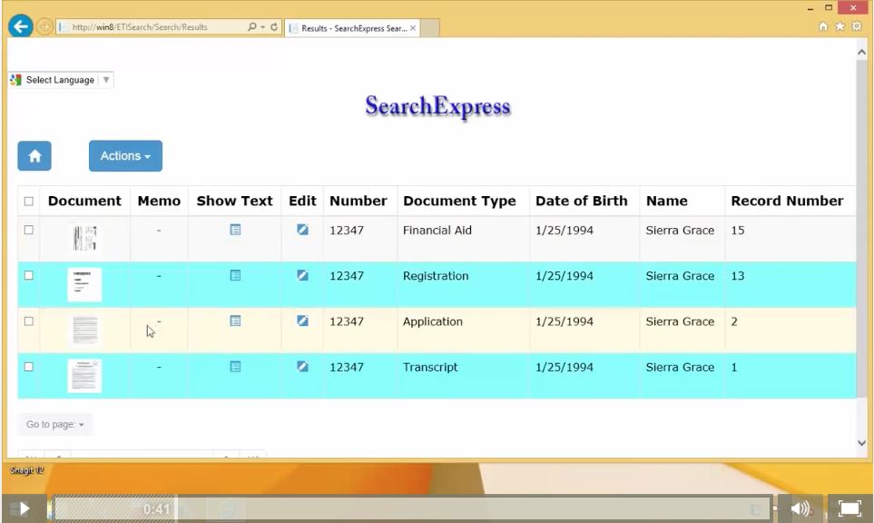Image resolution: width=874 pixels, height=523 pixels.
Task: Close the Results - SearchExpress tab
Action: pyautogui.click(x=412, y=28)
